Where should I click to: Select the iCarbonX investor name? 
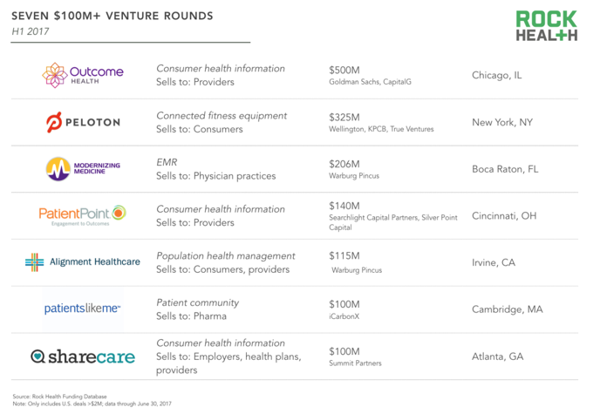tap(344, 316)
